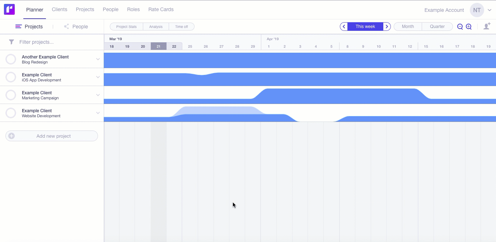Click the filter funnel icon

pyautogui.click(x=11, y=42)
